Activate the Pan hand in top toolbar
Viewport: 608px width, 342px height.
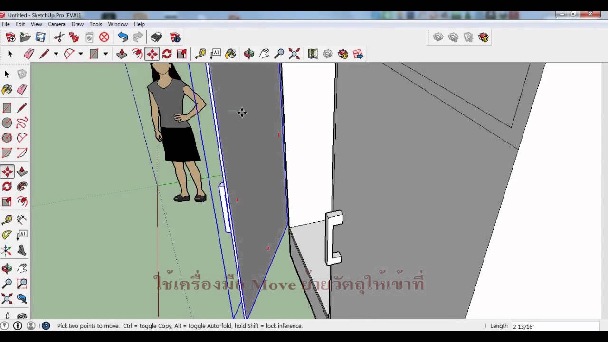(264, 54)
